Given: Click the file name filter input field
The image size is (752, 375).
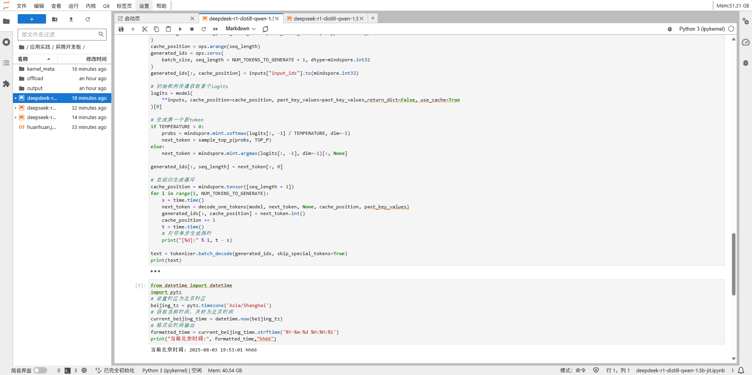Looking at the screenshot, I should [x=58, y=35].
